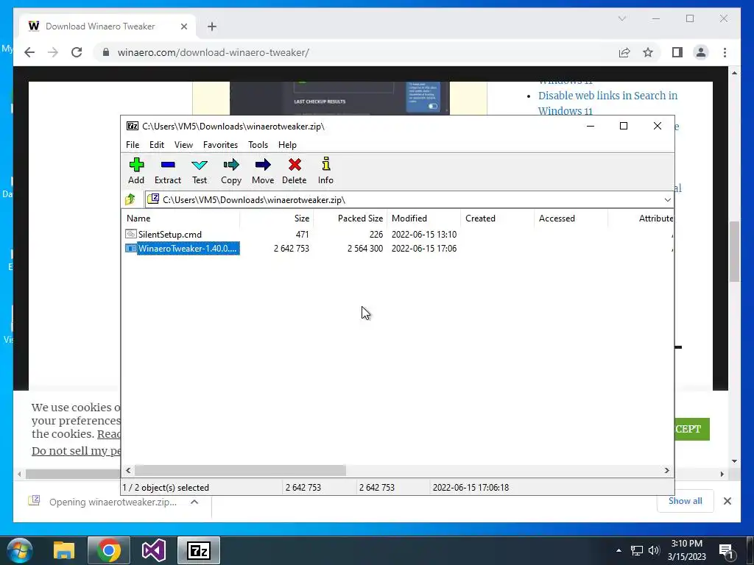The width and height of the screenshot is (754, 565).
Task: Open Info for the selected file
Action: pyautogui.click(x=325, y=171)
